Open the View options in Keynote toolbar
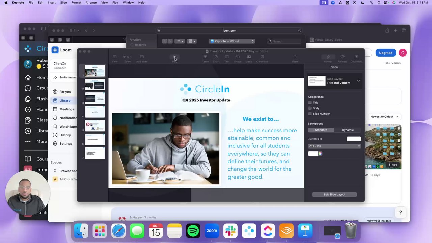432x243 pixels. coord(115,57)
